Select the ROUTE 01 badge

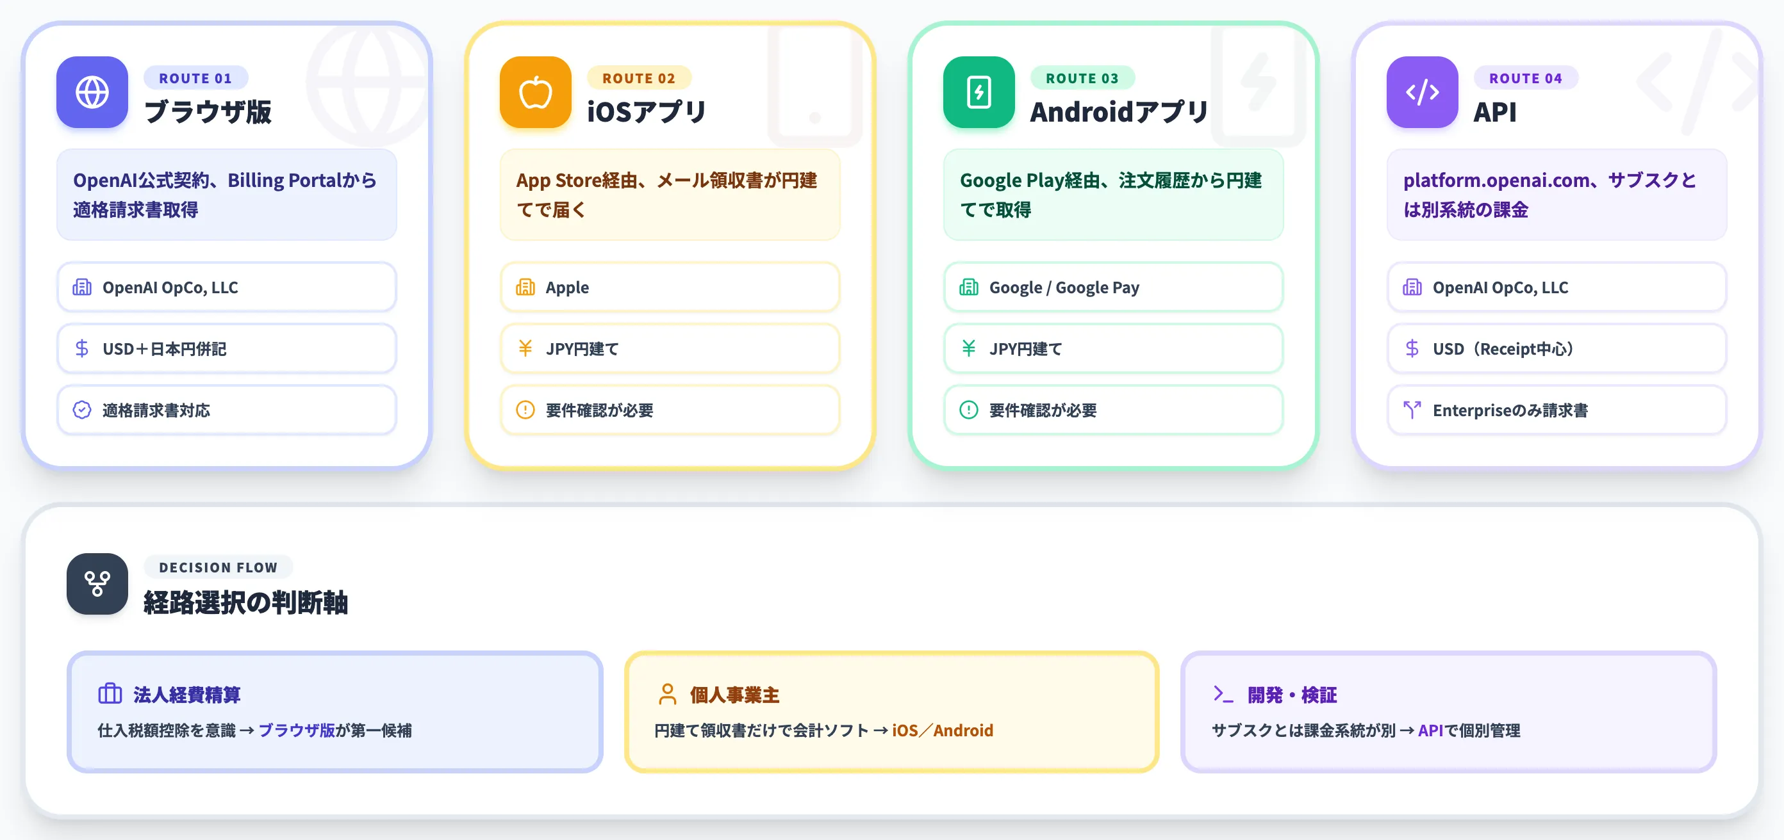(195, 78)
